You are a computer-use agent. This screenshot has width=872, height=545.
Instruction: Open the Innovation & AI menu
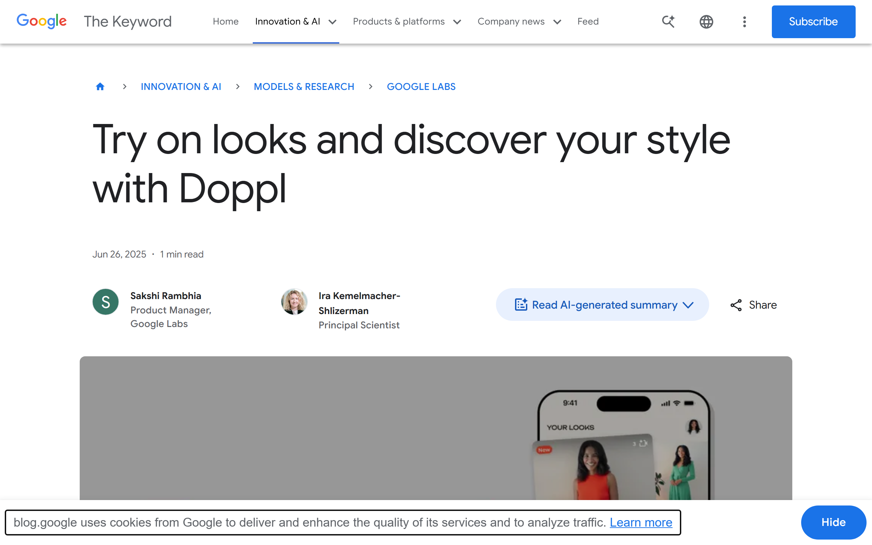coord(287,21)
